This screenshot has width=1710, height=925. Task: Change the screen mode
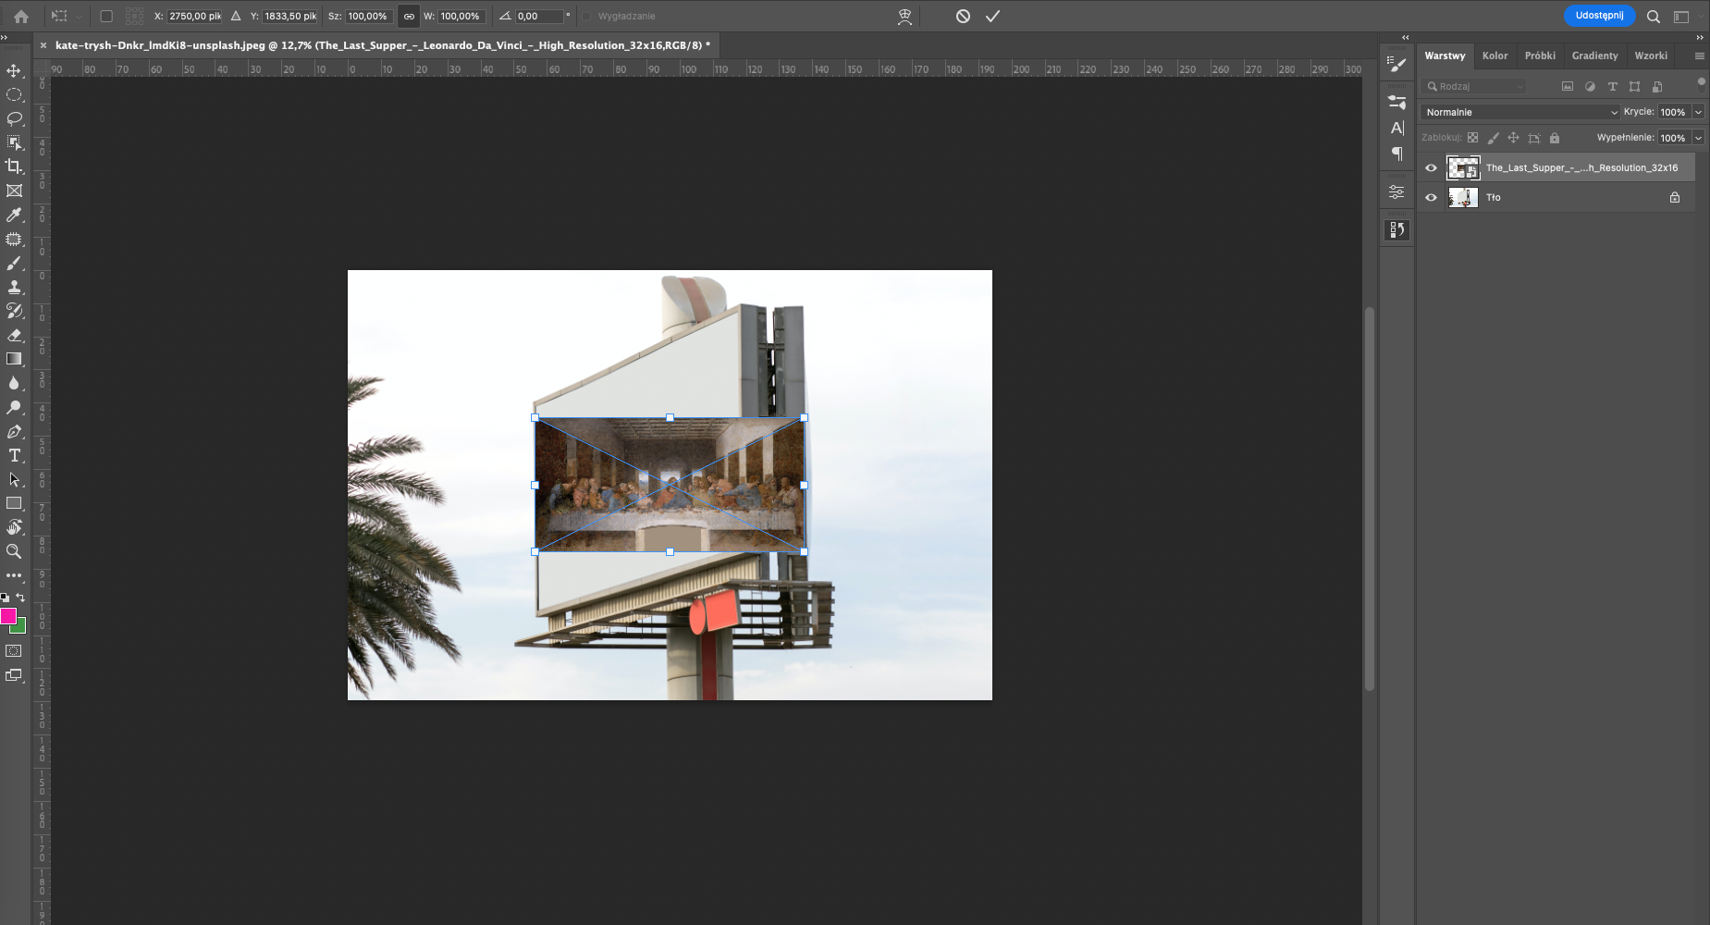[x=14, y=675]
